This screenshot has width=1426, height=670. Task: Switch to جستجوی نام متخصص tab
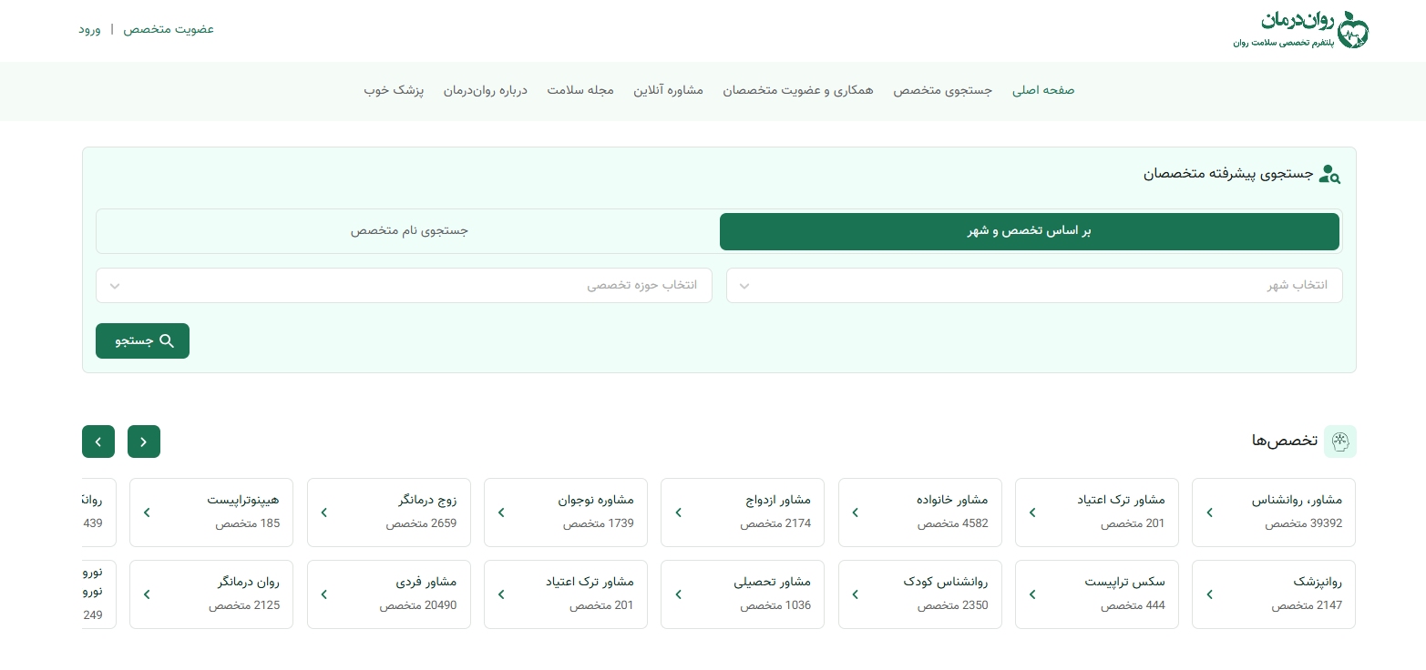409,231
